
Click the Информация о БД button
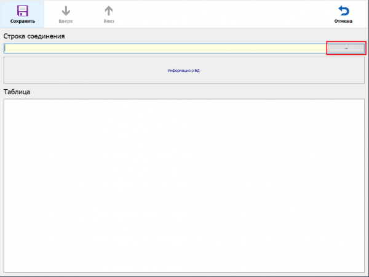tap(184, 71)
